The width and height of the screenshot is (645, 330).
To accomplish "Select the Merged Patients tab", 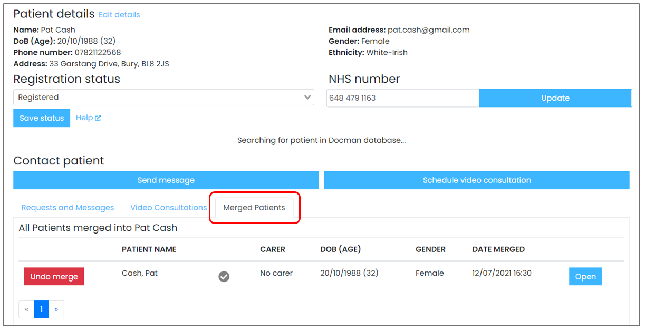I will pyautogui.click(x=254, y=208).
